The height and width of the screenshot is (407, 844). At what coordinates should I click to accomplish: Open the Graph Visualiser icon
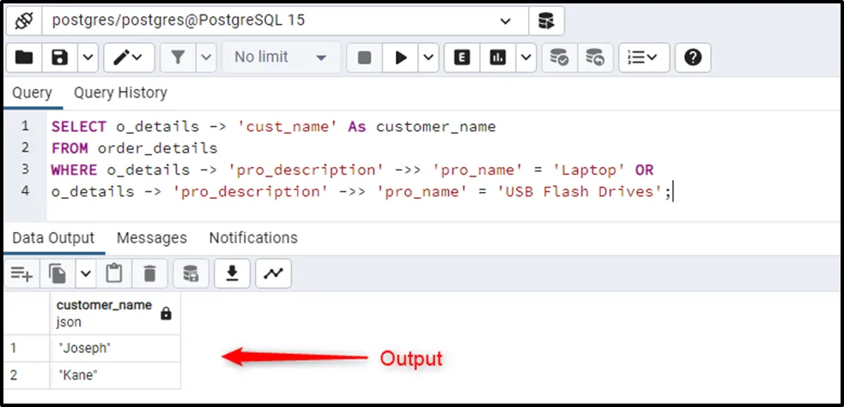tap(273, 273)
